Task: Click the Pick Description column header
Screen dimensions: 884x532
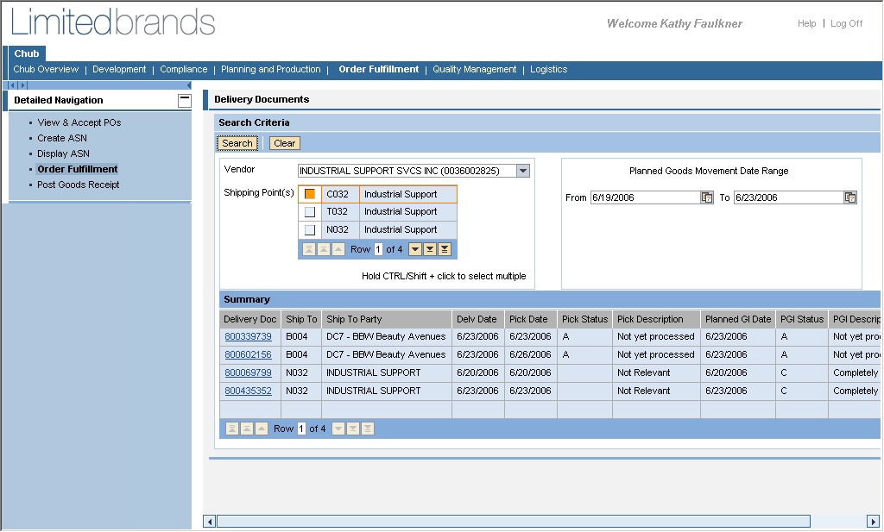Action: coord(656,319)
